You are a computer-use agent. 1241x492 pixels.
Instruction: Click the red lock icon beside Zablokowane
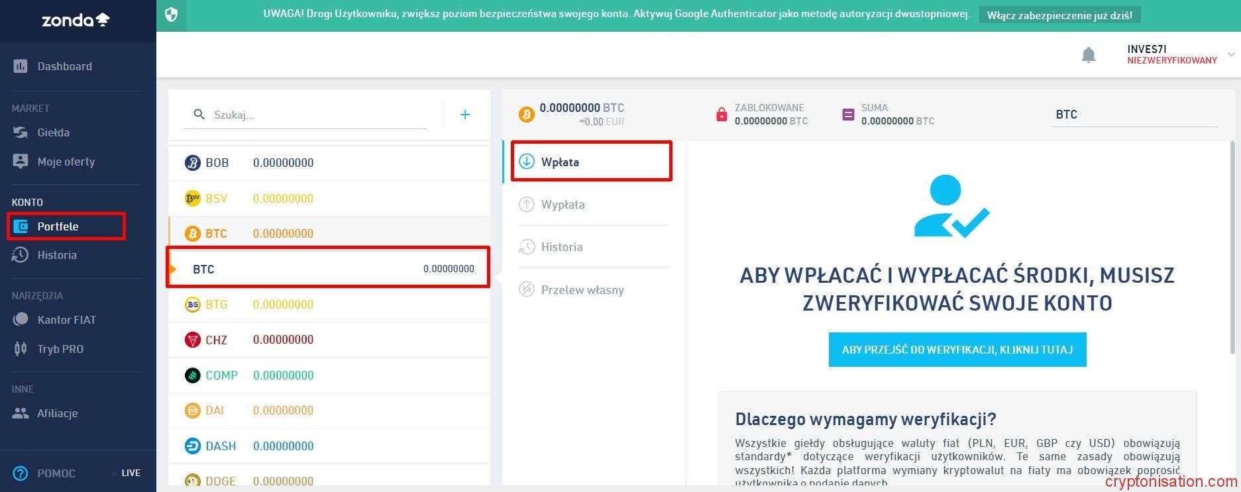(722, 115)
